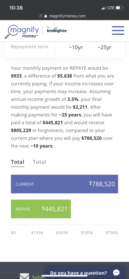
Task: Switch to the second grayed Total tab
Action: coord(39,162)
